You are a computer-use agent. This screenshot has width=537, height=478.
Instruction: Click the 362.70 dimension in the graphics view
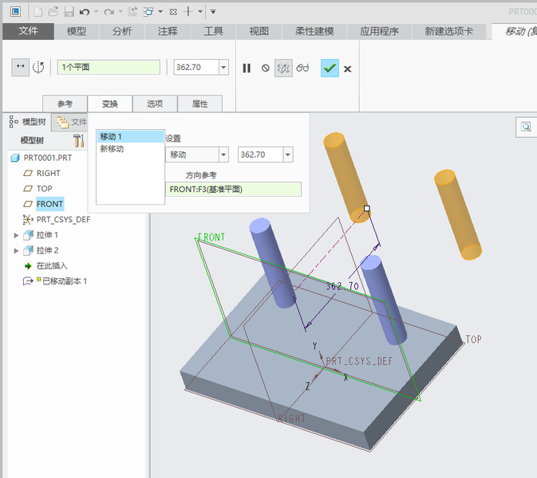(x=342, y=286)
